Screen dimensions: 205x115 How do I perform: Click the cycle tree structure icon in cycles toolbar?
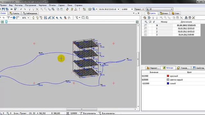(x=149, y=18)
